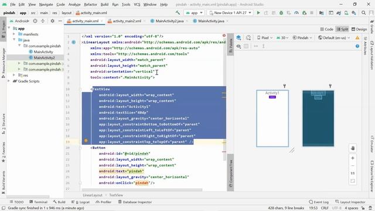375x211 pixels.
Task: Select MainActivity in project tree
Action: [x=43, y=52]
